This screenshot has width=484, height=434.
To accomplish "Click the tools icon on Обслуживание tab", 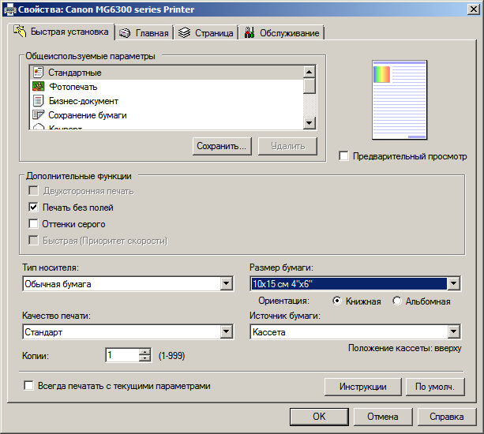I will pyautogui.click(x=250, y=32).
